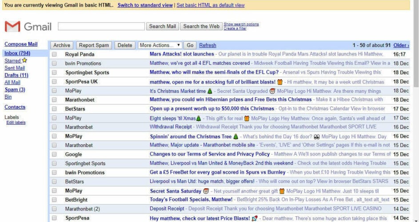419x222 pixels.
Task: Click sender name BetBright
Action: point(76,199)
